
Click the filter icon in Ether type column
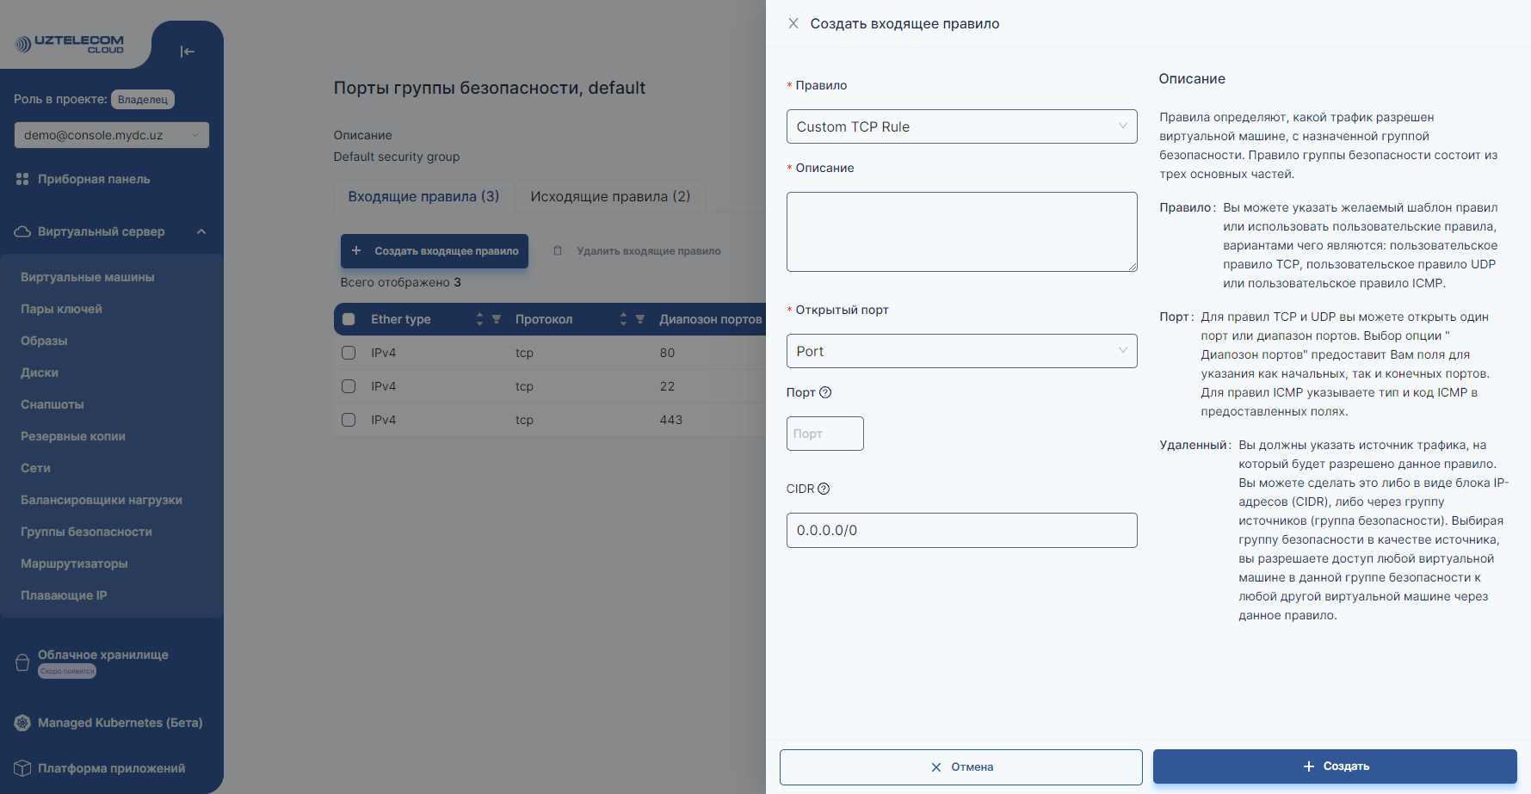pyautogui.click(x=497, y=319)
